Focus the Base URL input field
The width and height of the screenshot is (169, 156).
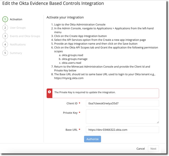(x=122, y=130)
